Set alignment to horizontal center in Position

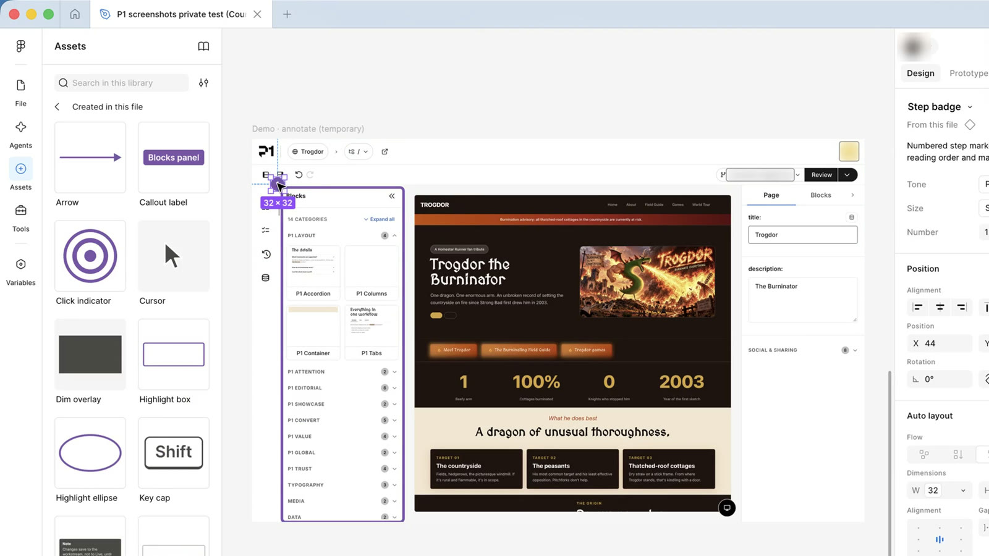point(940,308)
